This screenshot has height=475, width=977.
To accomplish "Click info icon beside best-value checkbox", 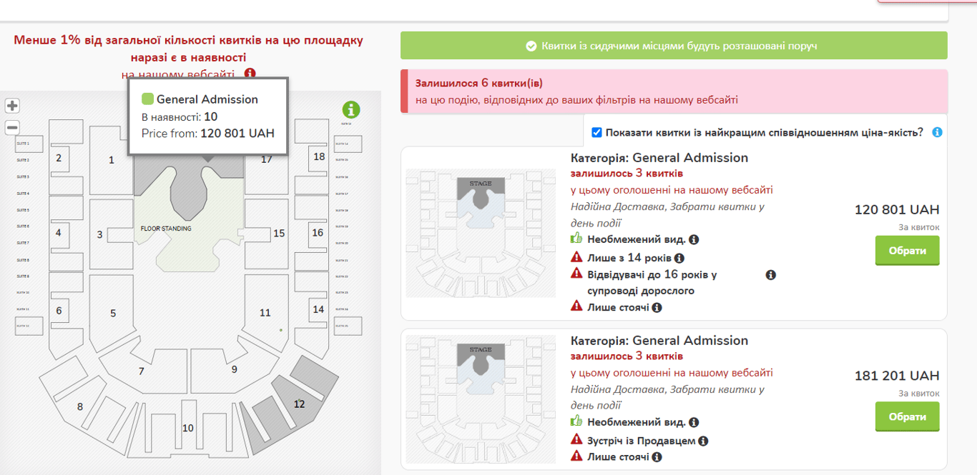I will [x=937, y=132].
